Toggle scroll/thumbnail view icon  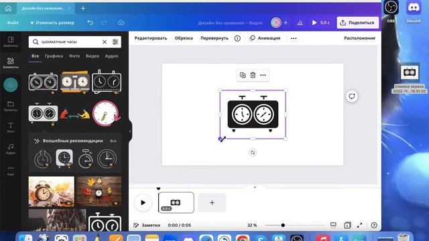click(333, 225)
